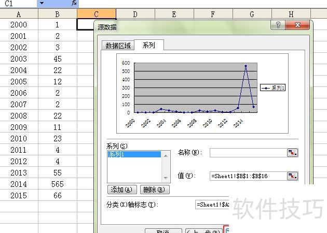327x233 pixels.
Task: Select column F header
Action: [x=213, y=14]
